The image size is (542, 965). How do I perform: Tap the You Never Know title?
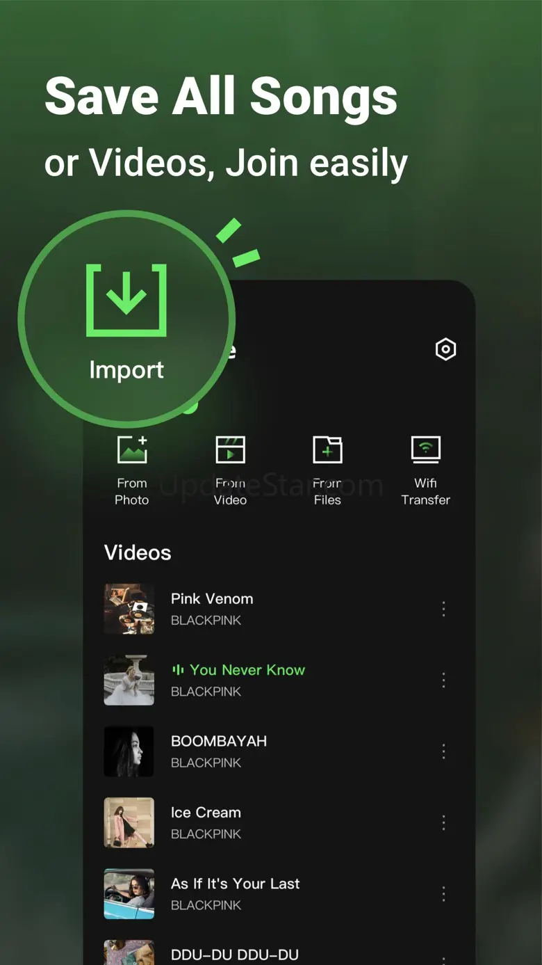[x=247, y=670]
